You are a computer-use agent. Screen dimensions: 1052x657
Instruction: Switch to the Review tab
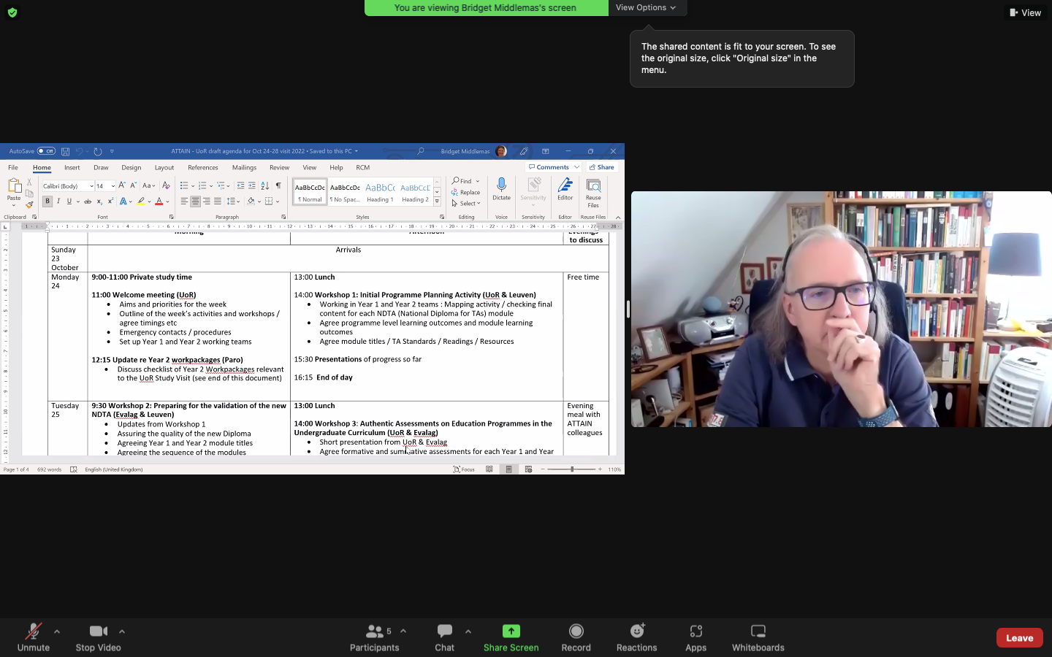(279, 168)
